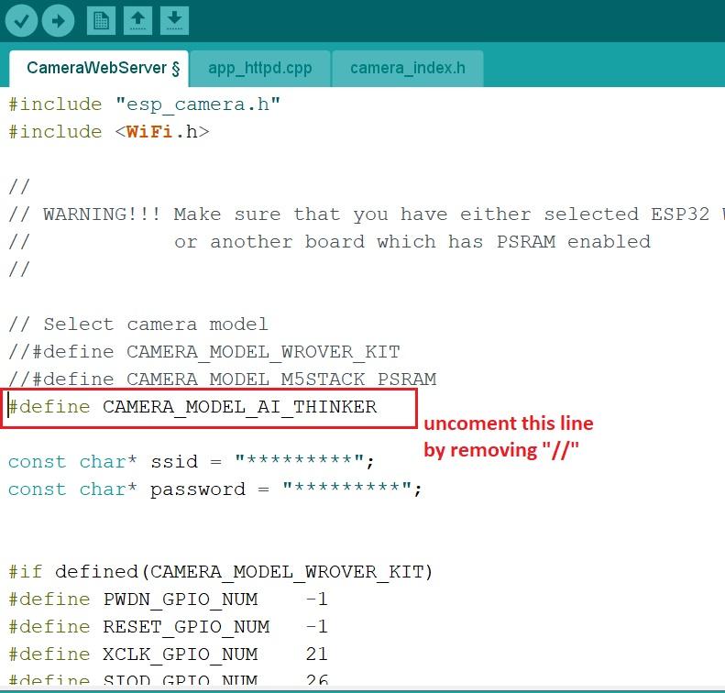Viewport: 725px width, 693px height.
Task: Click the commented CAMERA_MODEL_M5STACK_PSRAM define line
Action: coord(222,379)
